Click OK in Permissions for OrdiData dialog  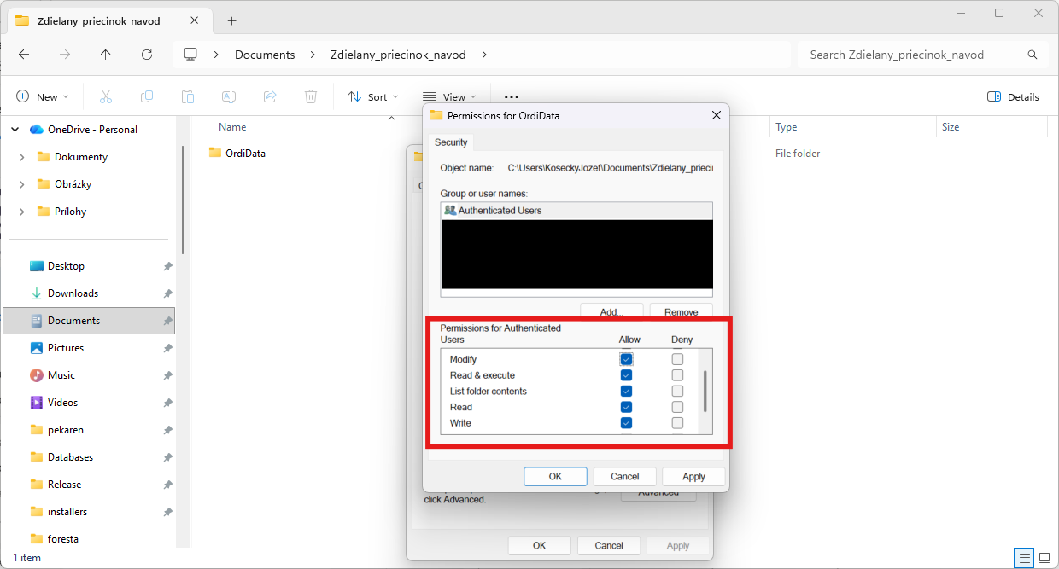tap(555, 477)
